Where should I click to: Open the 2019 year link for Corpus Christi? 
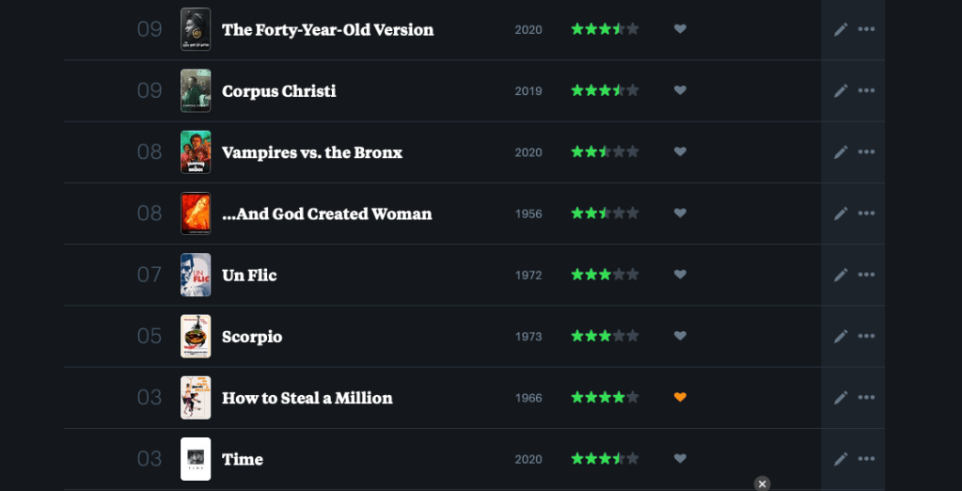point(528,91)
